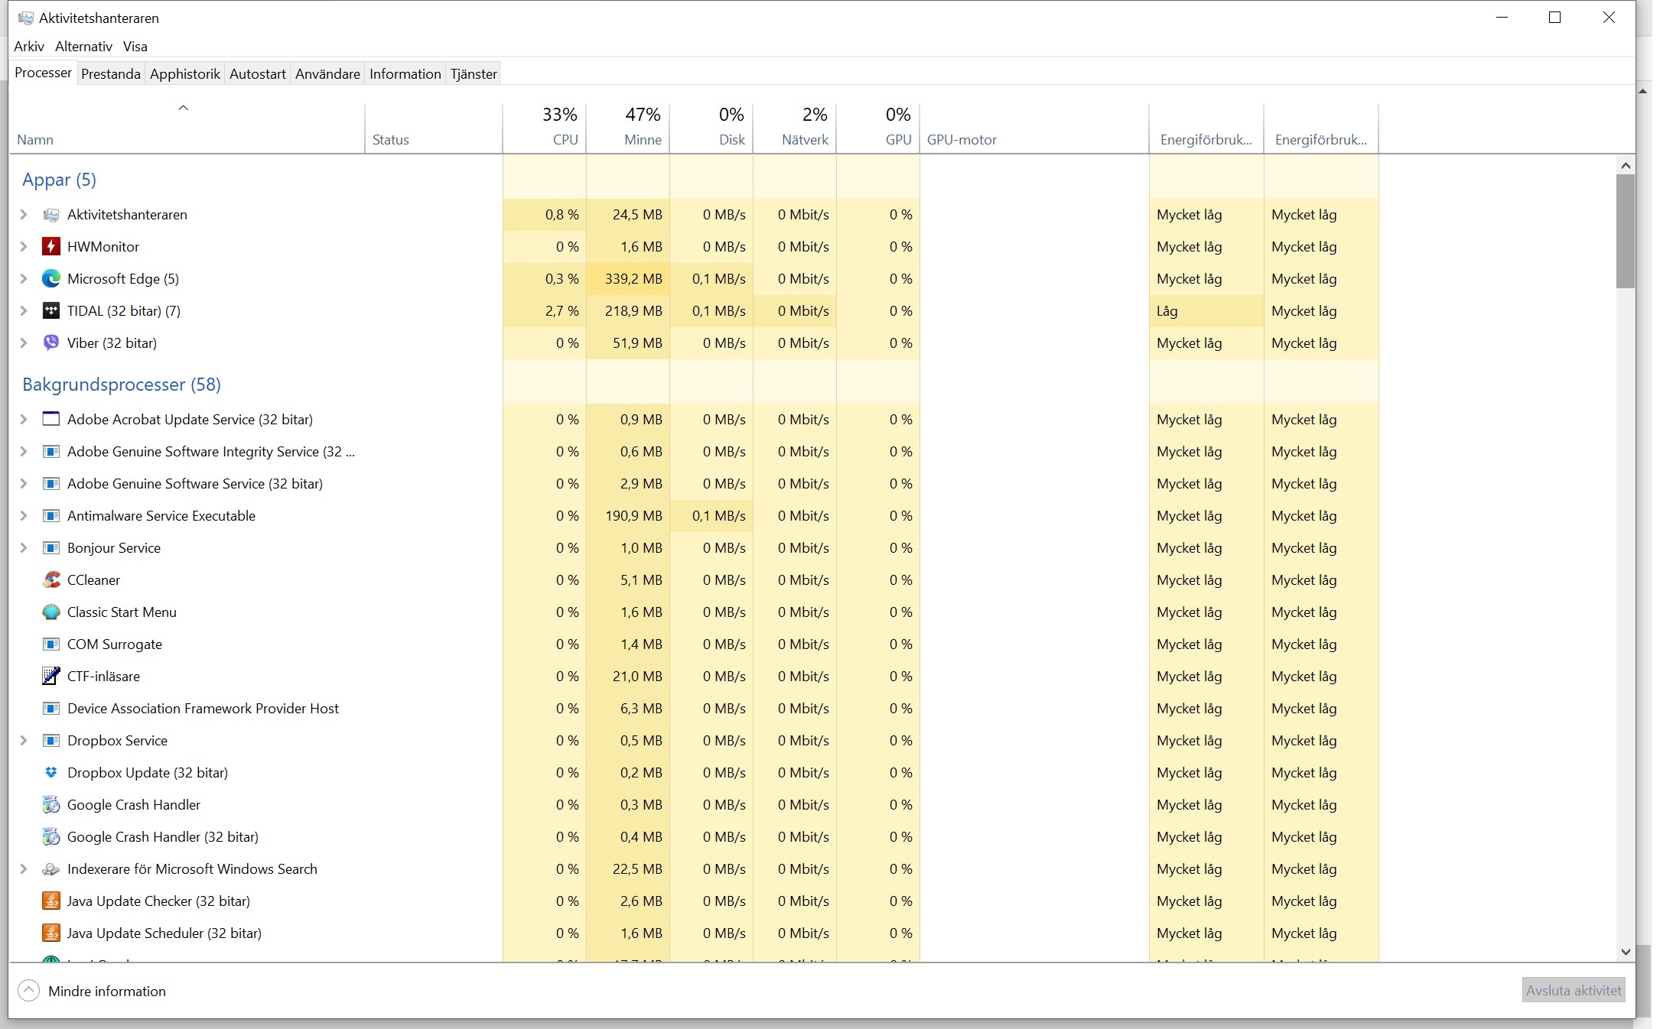Screen dimensions: 1660x1029
Task: Click the CCleaner process icon
Action: 50,580
